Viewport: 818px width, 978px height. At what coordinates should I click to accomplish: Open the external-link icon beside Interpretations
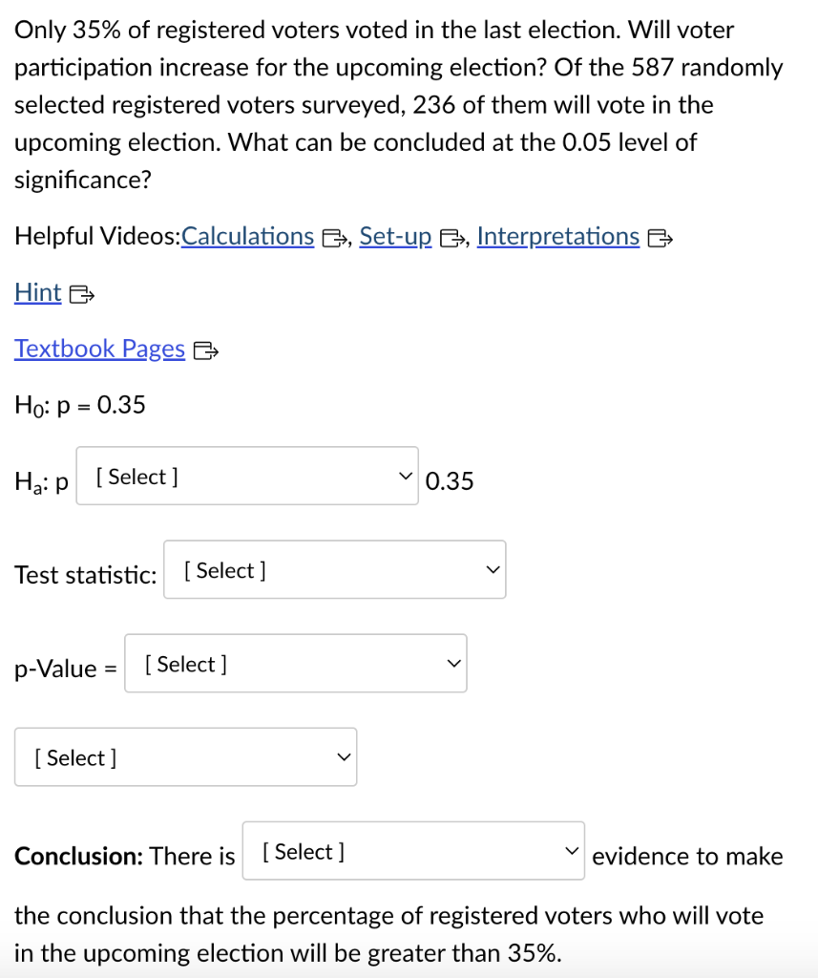click(x=658, y=239)
